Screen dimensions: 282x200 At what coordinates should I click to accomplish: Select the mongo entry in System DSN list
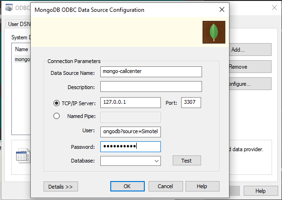[x=22, y=59]
